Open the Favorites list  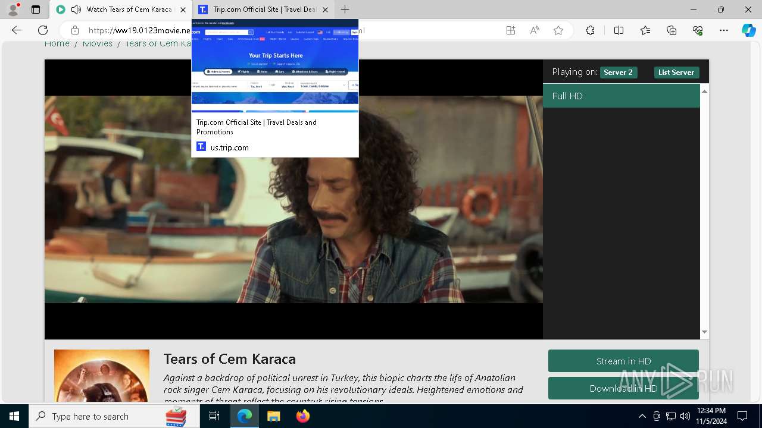pyautogui.click(x=645, y=30)
